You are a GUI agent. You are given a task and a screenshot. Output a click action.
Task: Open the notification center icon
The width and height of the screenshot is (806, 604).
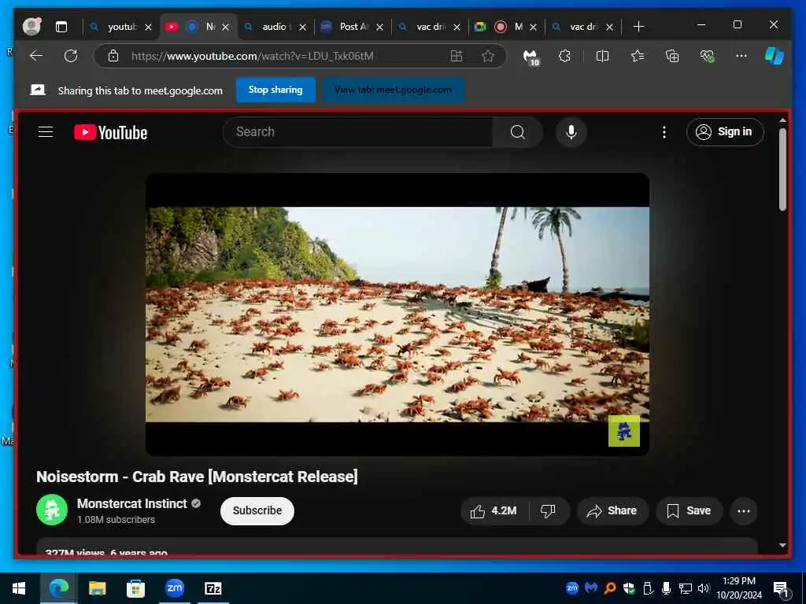point(781,589)
